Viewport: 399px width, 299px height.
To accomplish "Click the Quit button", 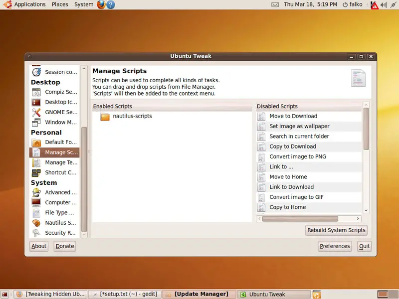I will coord(365,246).
